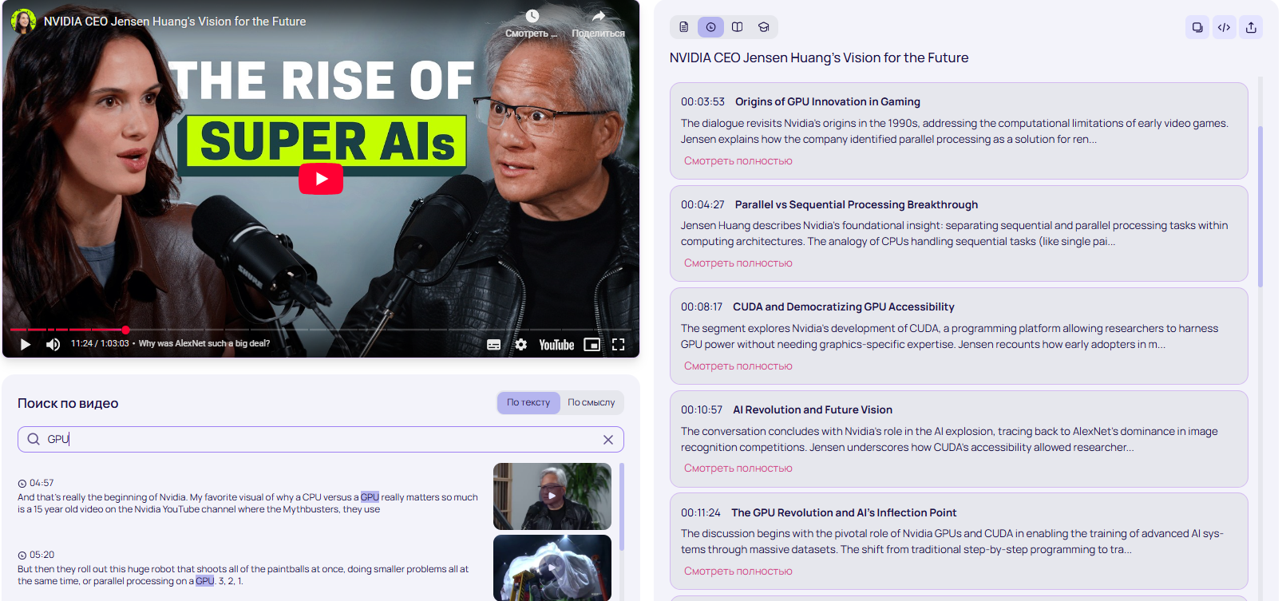Open the video title link at top
1282x601 pixels.
coord(175,22)
